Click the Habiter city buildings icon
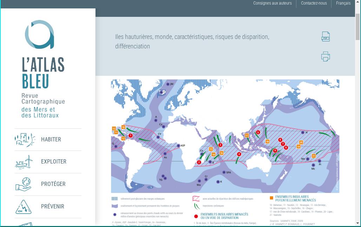The image size is (361, 227). (25, 140)
